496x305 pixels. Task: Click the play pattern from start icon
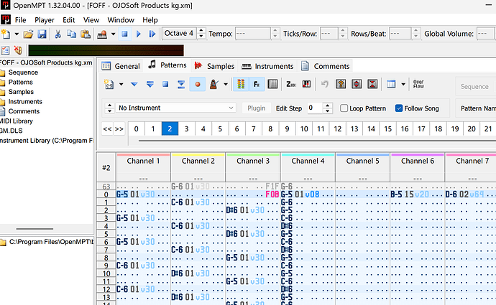[150, 84]
